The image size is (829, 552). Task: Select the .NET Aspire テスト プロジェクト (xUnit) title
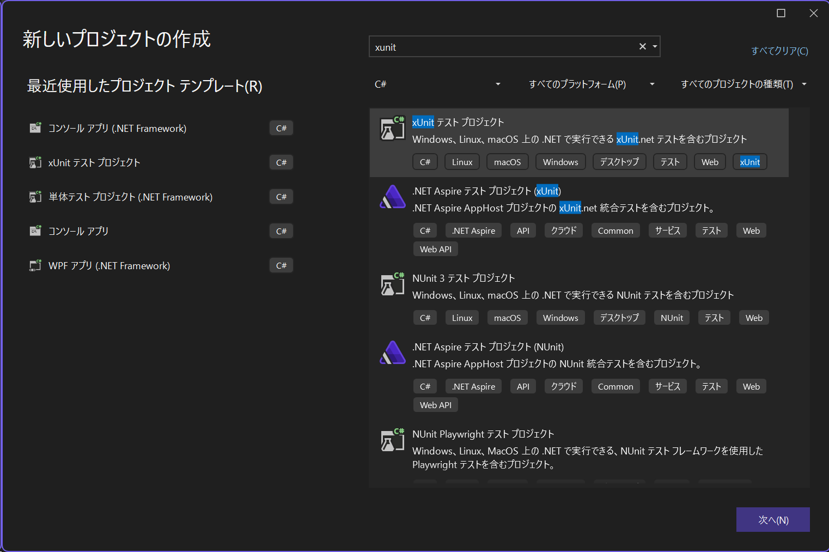(486, 191)
